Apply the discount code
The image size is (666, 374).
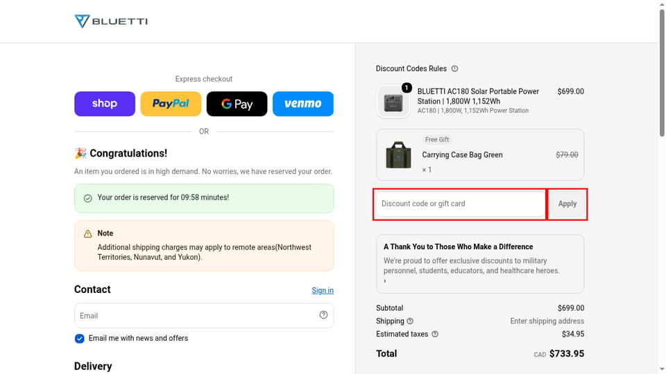[x=567, y=204]
